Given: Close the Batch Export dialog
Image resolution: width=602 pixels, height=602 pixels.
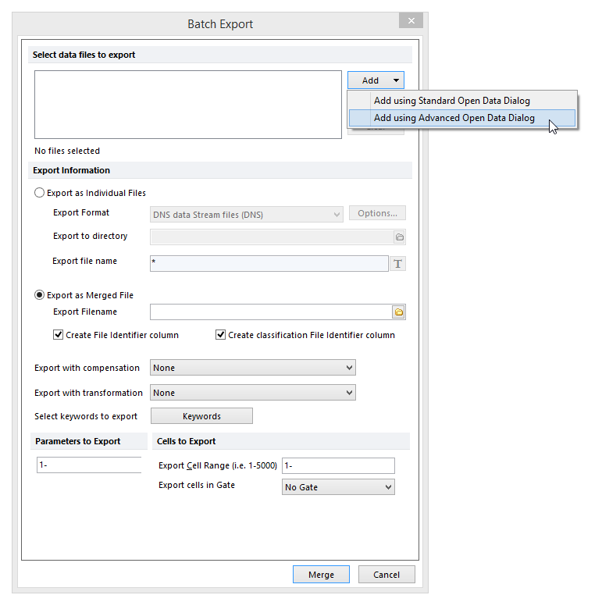Looking at the screenshot, I should [411, 21].
